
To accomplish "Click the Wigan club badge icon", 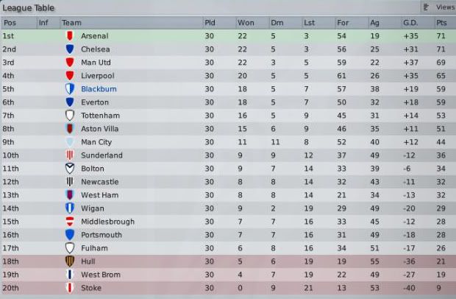I will (x=69, y=208).
